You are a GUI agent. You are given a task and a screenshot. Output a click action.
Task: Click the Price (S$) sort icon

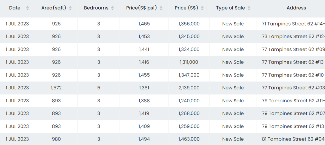pos(202,8)
